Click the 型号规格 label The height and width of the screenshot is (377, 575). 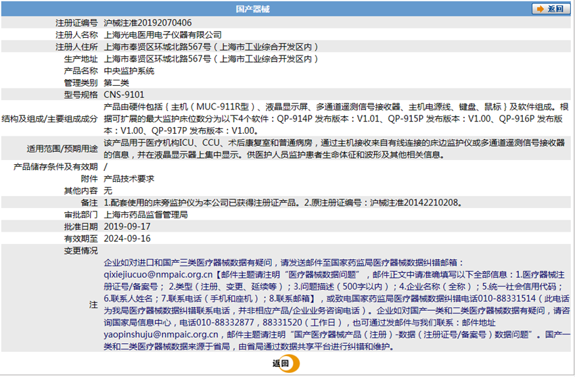[81, 95]
